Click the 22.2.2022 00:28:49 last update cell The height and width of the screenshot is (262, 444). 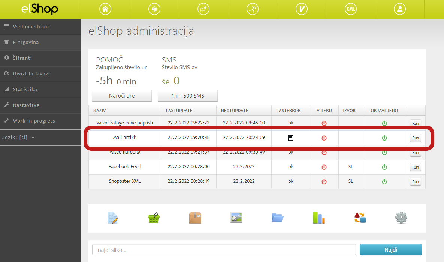pyautogui.click(x=188, y=181)
